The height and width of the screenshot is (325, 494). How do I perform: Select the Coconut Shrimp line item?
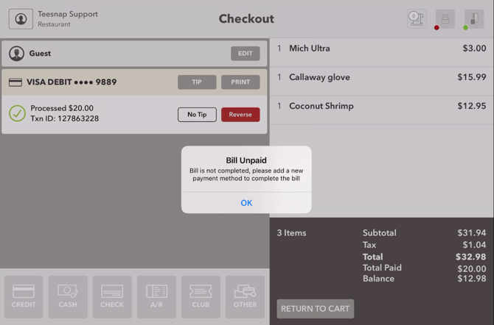coord(381,110)
